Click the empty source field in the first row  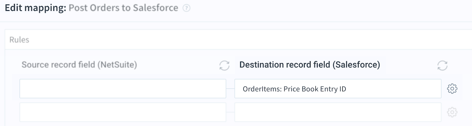point(123,89)
